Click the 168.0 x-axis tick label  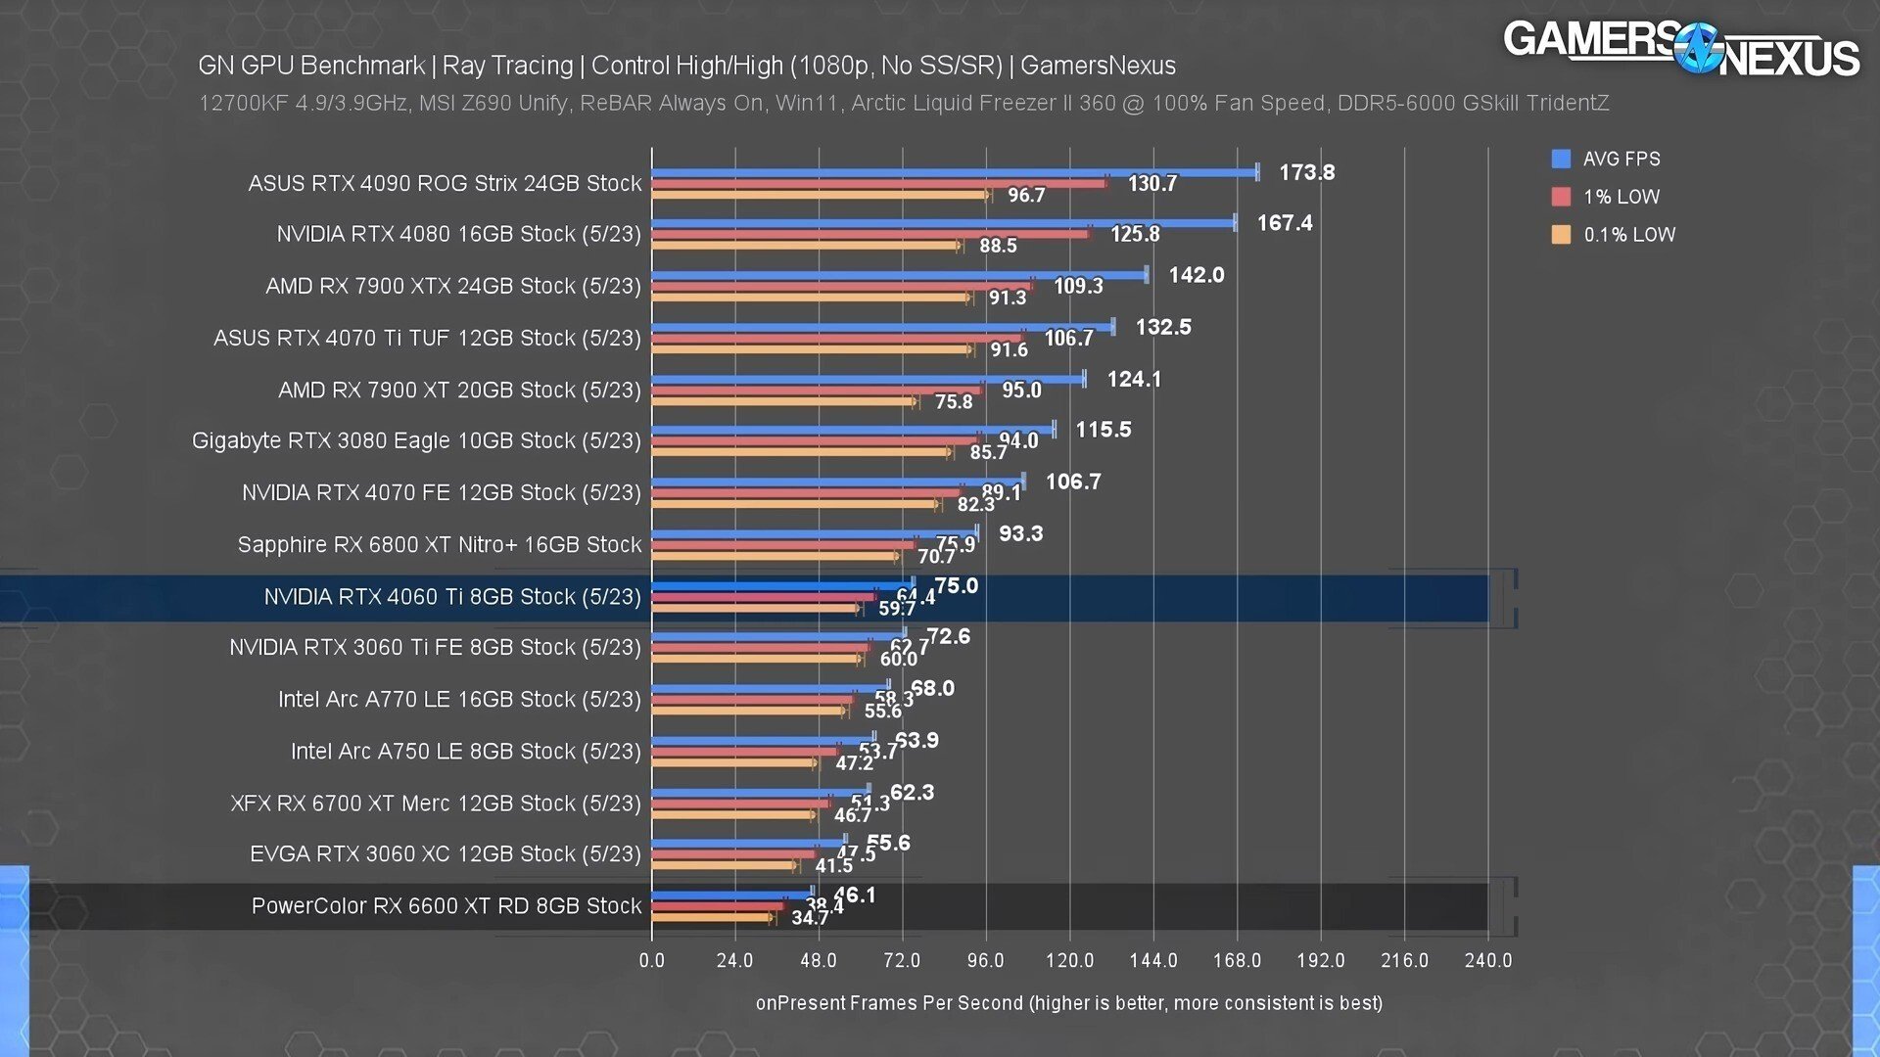coord(1237,960)
